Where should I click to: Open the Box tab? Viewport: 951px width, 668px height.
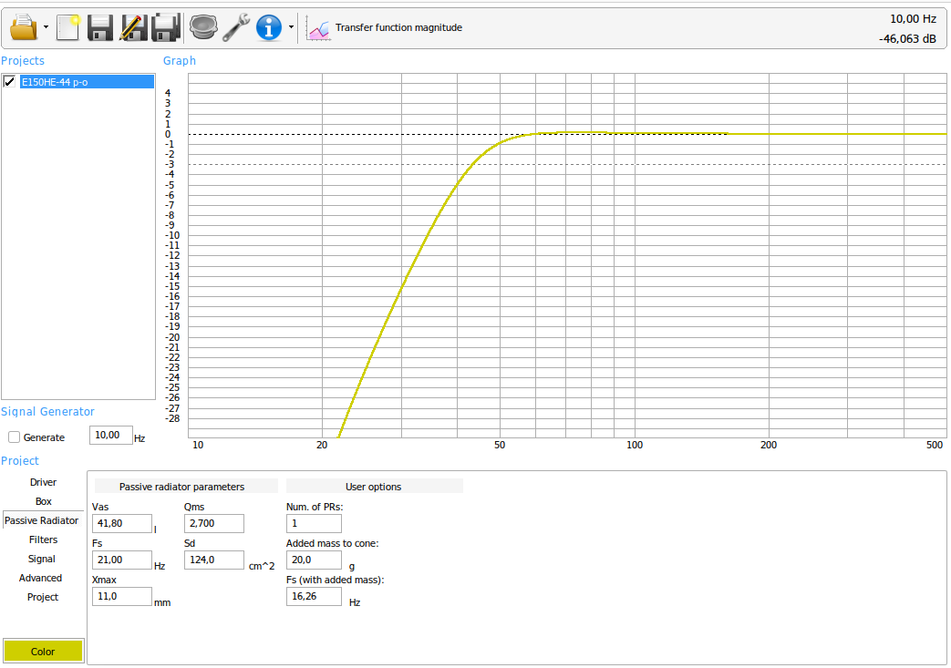click(43, 501)
